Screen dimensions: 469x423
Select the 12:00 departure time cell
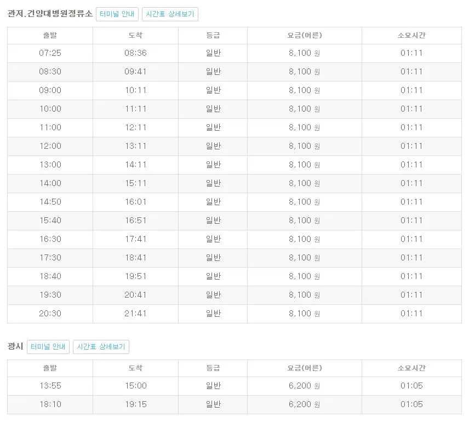(x=50, y=146)
